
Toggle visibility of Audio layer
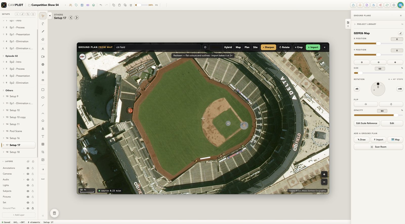(x=28, y=180)
